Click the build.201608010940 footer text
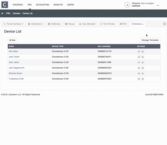The image size is (167, 145). (x=154, y=95)
